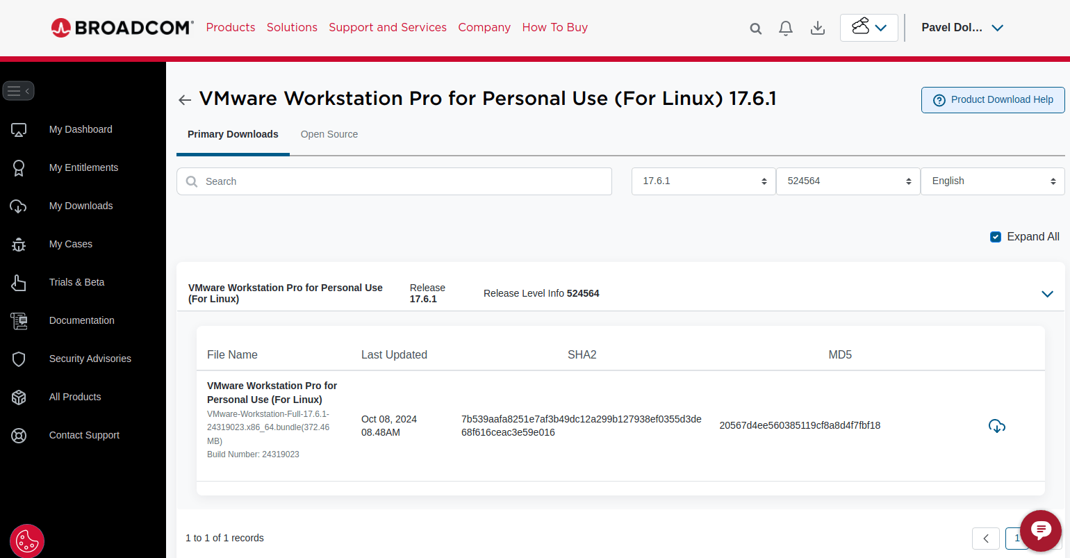Viewport: 1070px width, 558px height.
Task: Click the Security Advisories shield icon
Action: 19,359
